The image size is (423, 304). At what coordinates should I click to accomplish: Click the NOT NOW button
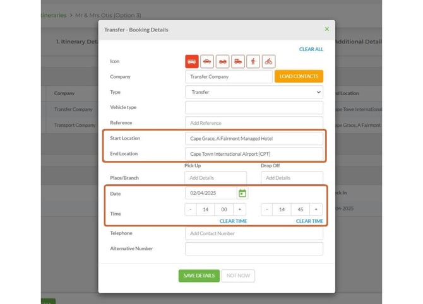(238, 276)
